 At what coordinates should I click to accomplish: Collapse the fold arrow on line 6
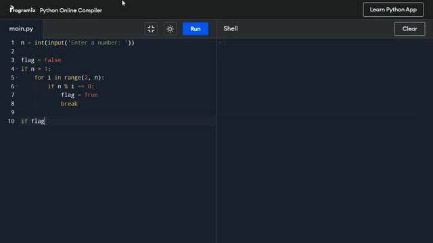tap(17, 86)
